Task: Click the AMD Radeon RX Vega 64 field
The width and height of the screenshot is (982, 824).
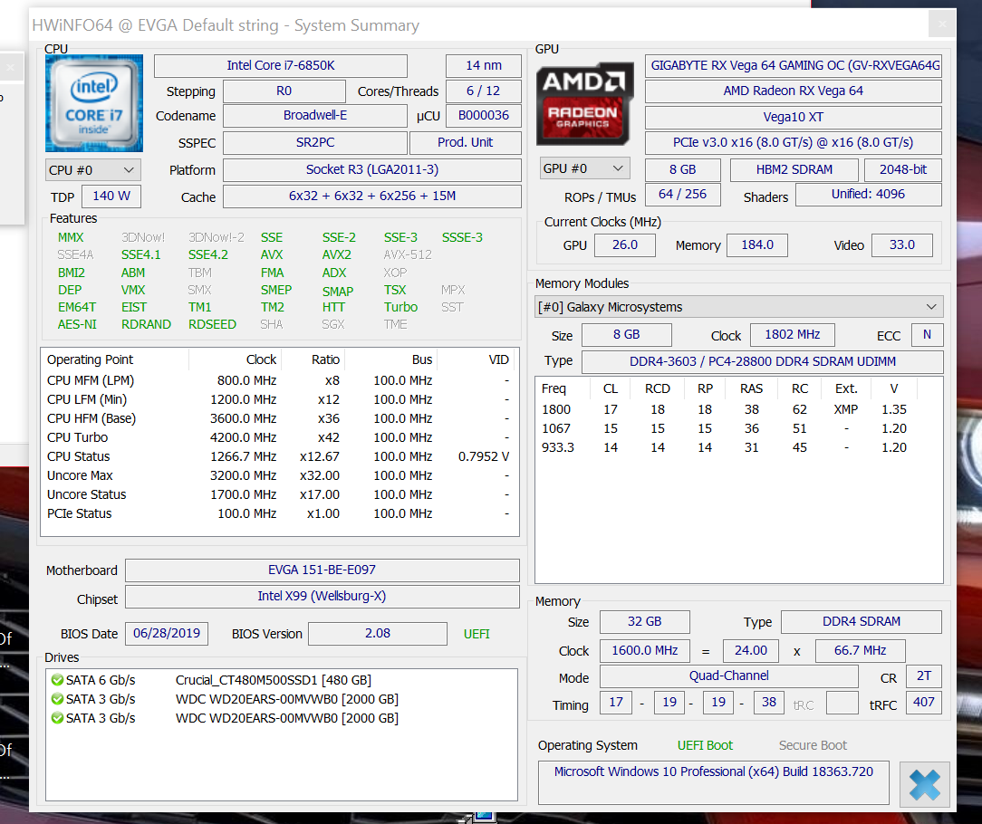Action: pyautogui.click(x=793, y=91)
